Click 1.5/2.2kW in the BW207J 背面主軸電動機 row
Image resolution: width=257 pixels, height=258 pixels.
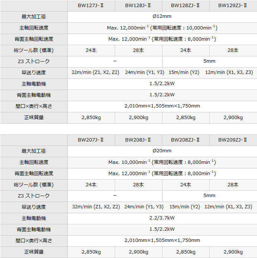click(162, 229)
